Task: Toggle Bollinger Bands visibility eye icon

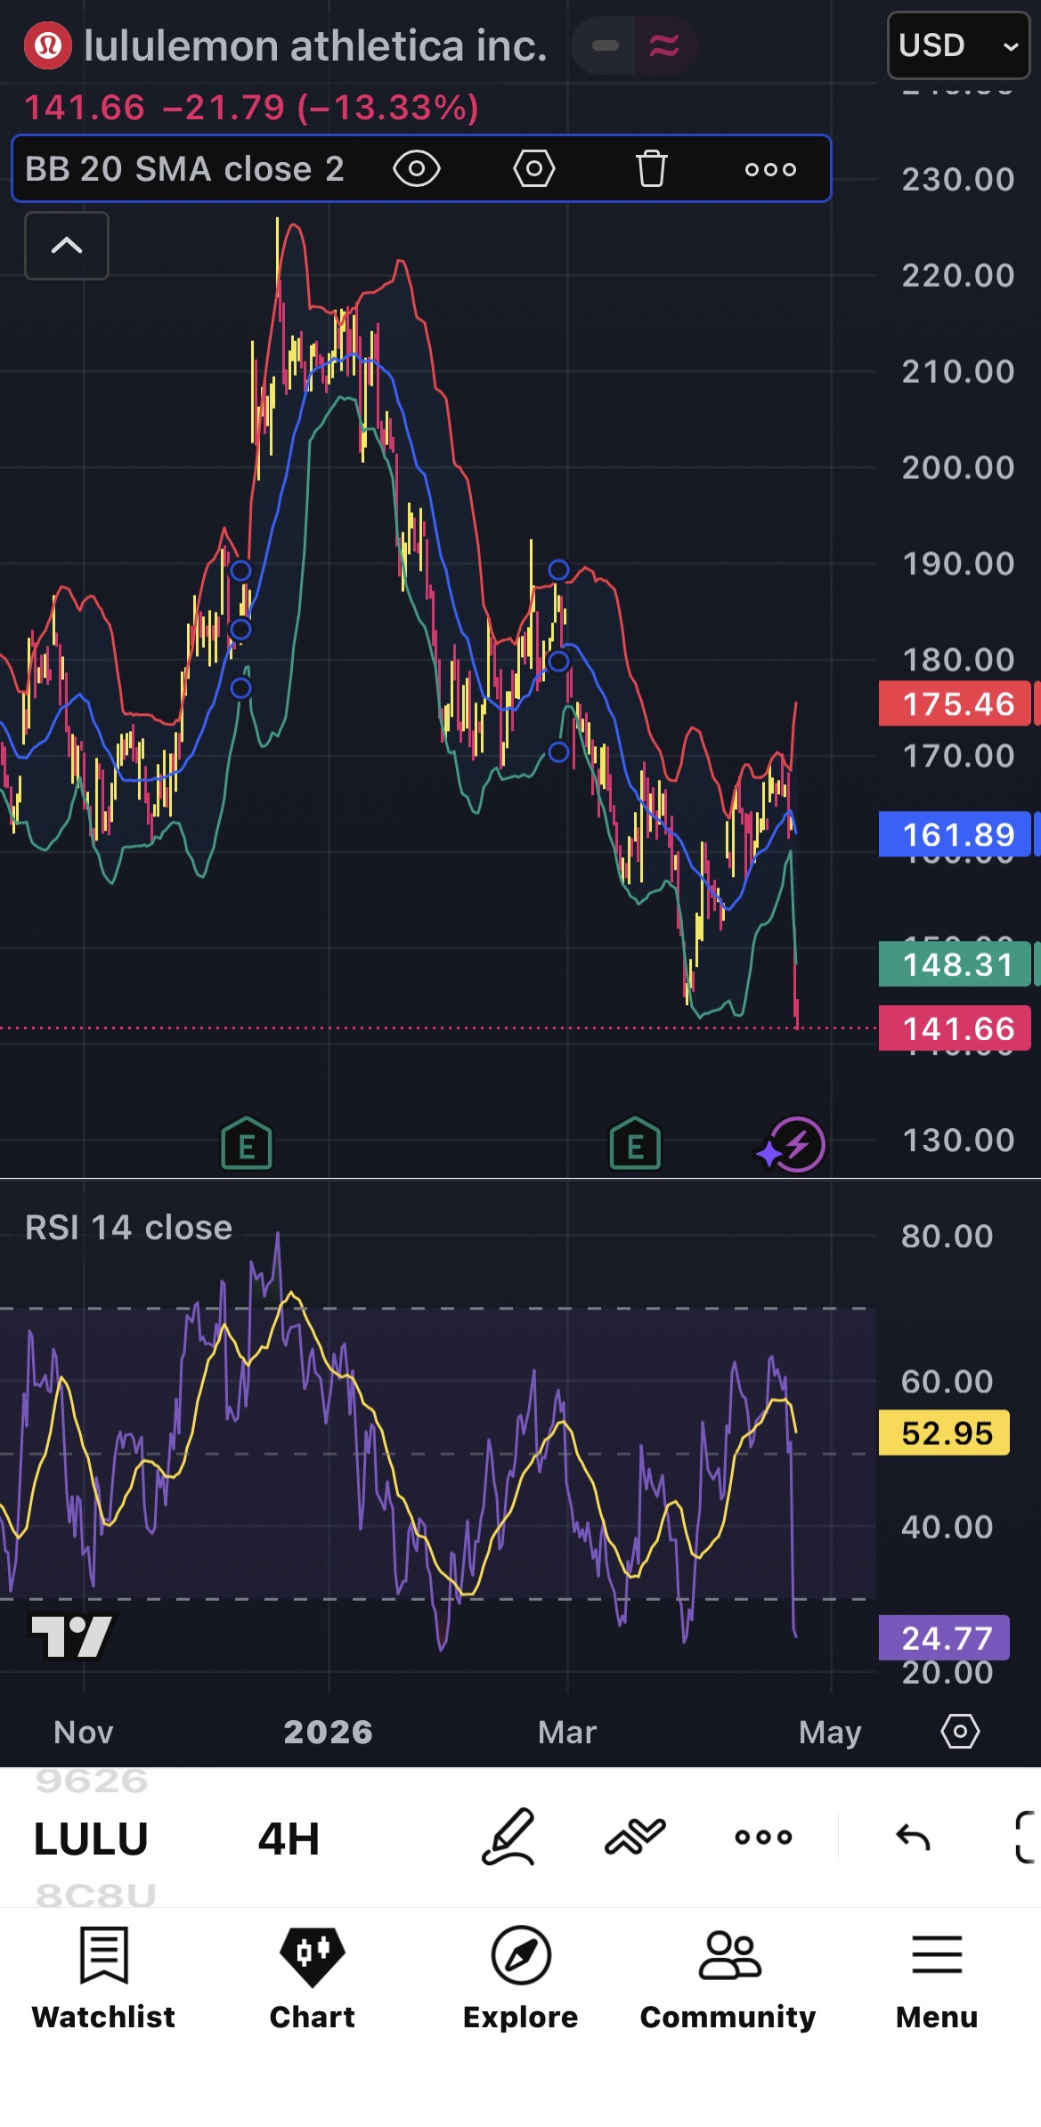Action: [417, 169]
